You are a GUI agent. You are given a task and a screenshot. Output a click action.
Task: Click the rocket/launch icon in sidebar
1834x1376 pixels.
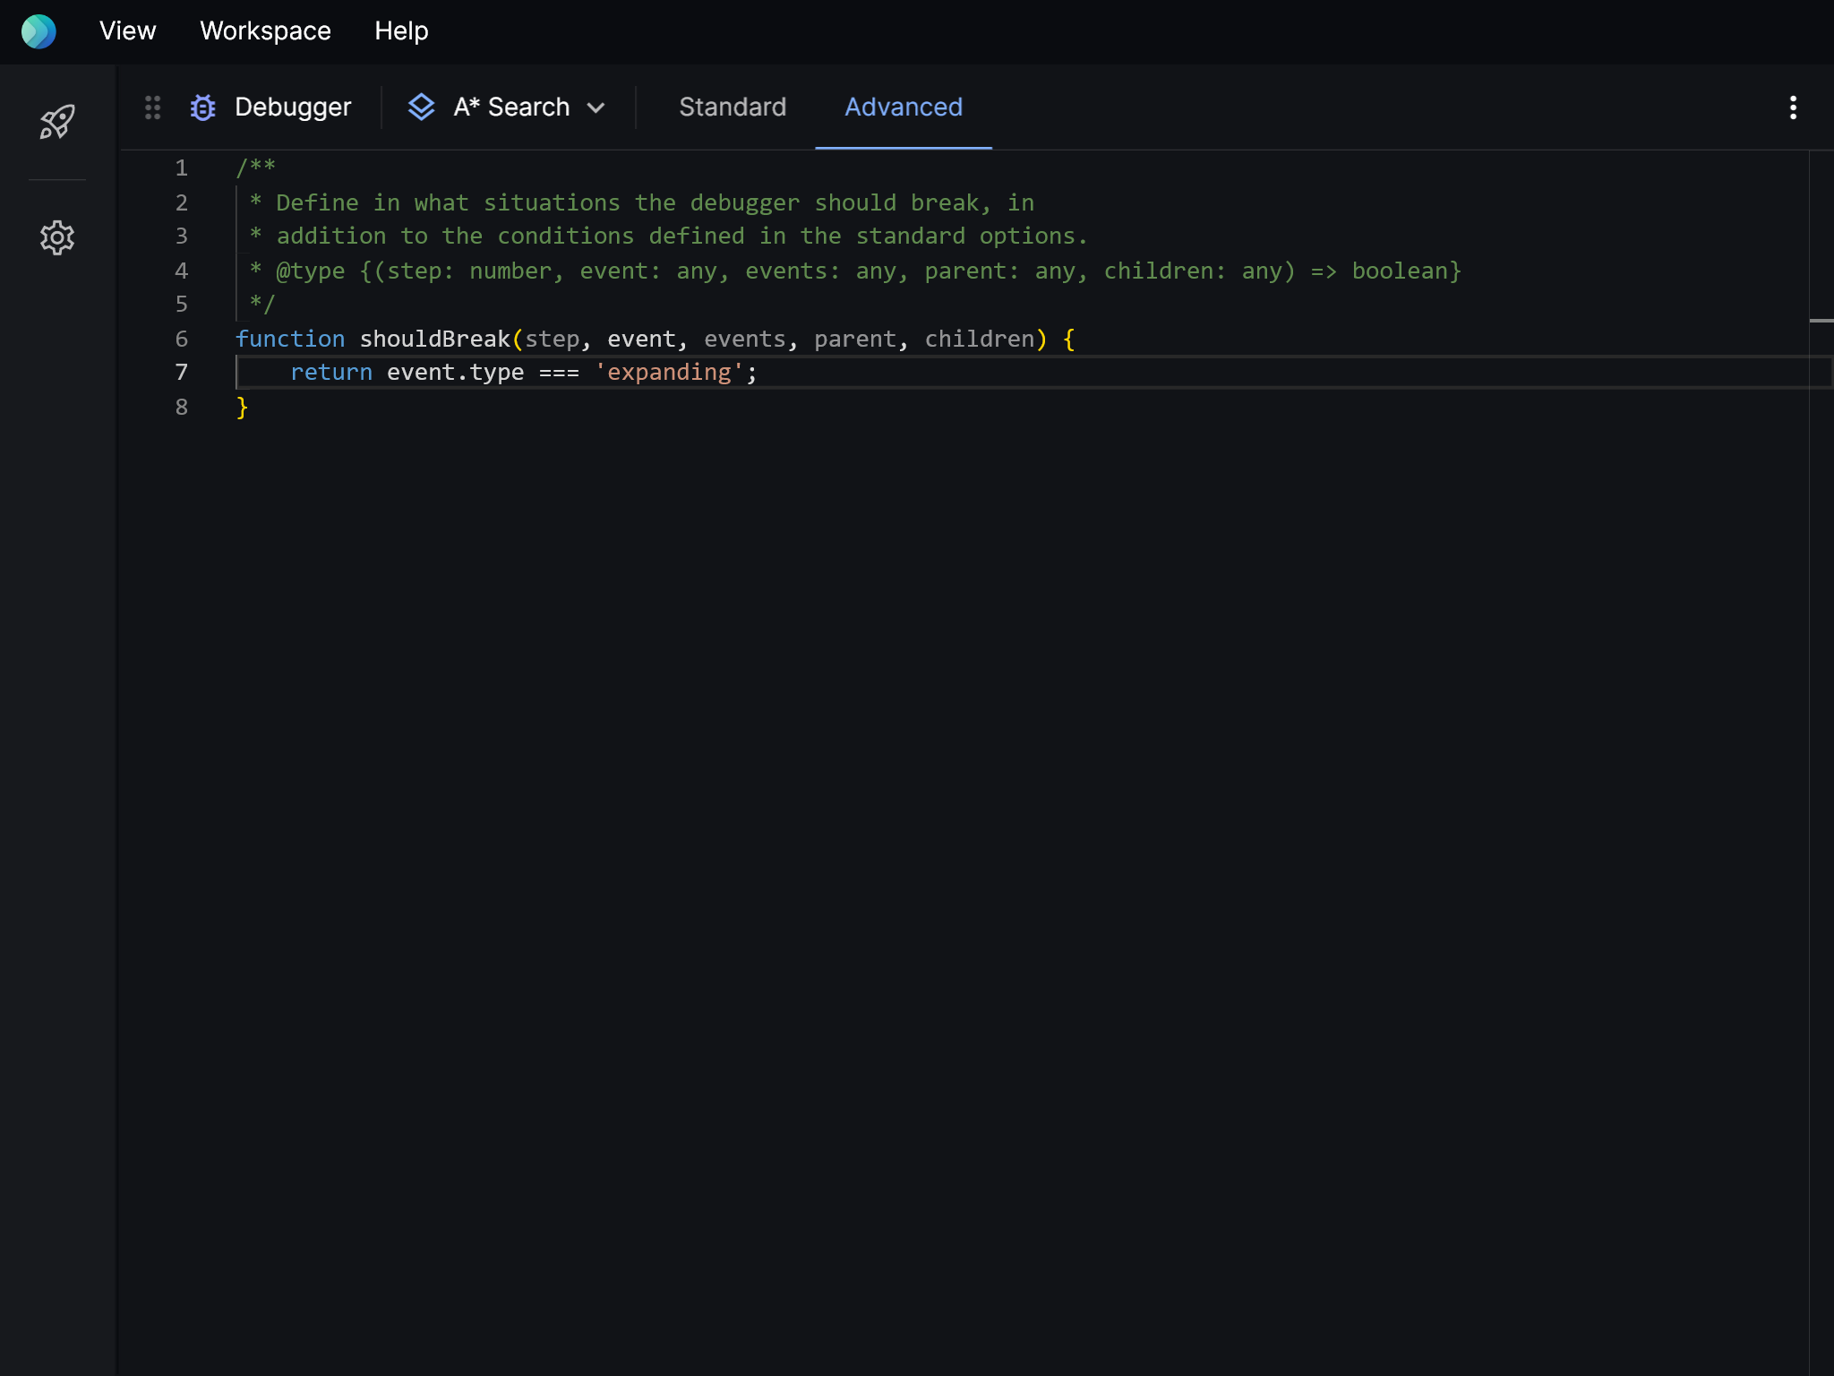click(x=56, y=120)
